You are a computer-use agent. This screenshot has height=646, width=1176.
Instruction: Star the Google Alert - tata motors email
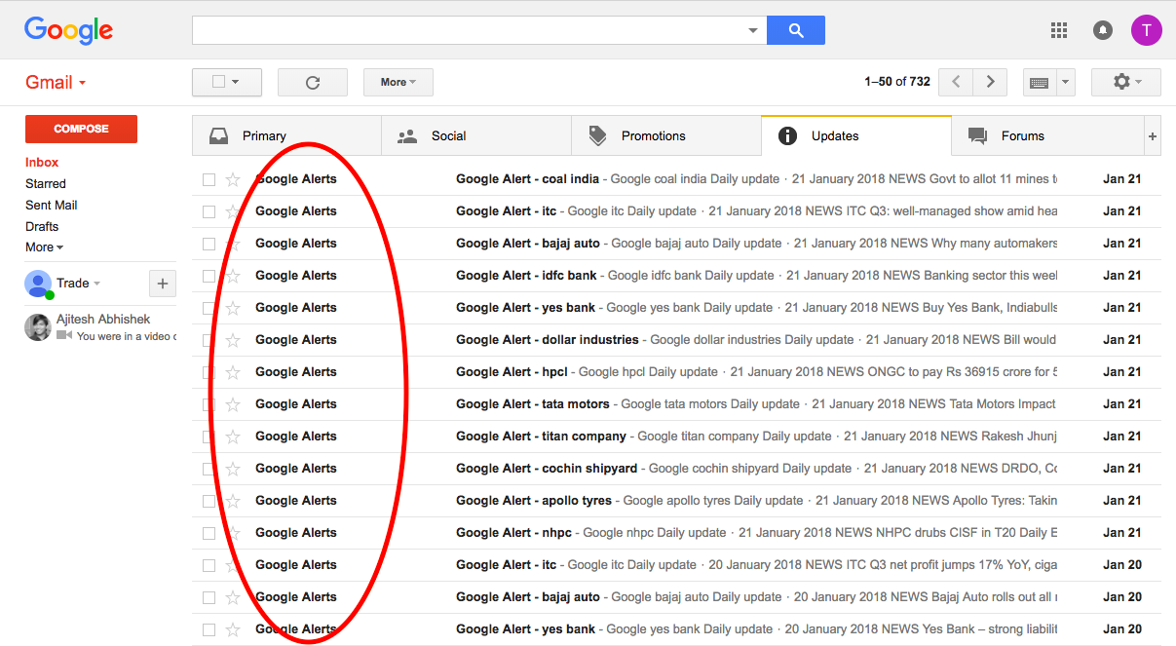pos(233,403)
